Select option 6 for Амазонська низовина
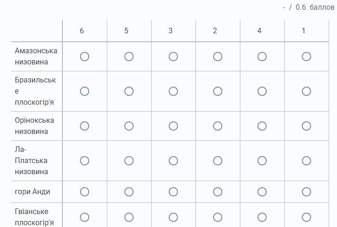This screenshot has height=227, width=337. [85, 57]
